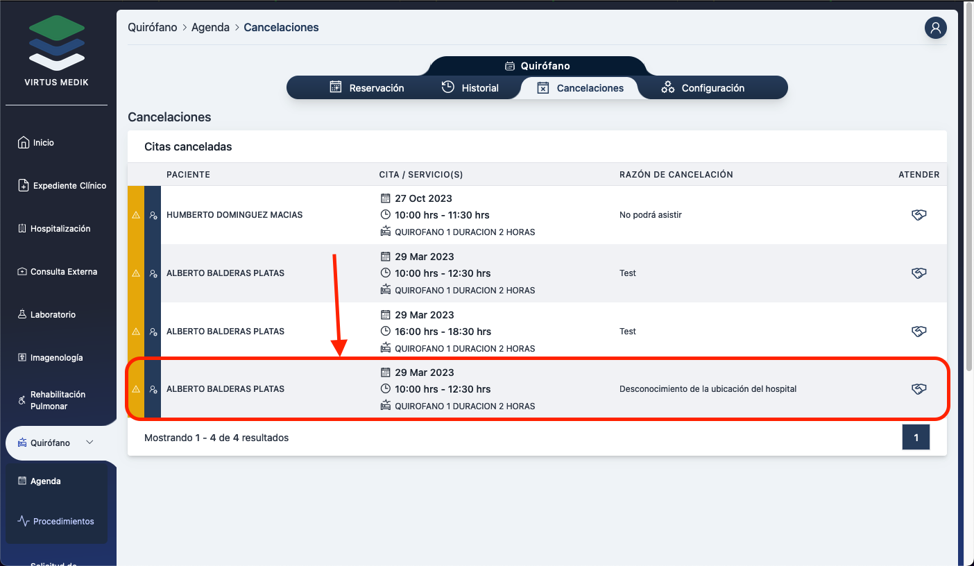This screenshot has height=566, width=974.
Task: Click page 1 pagination button
Action: (x=916, y=438)
